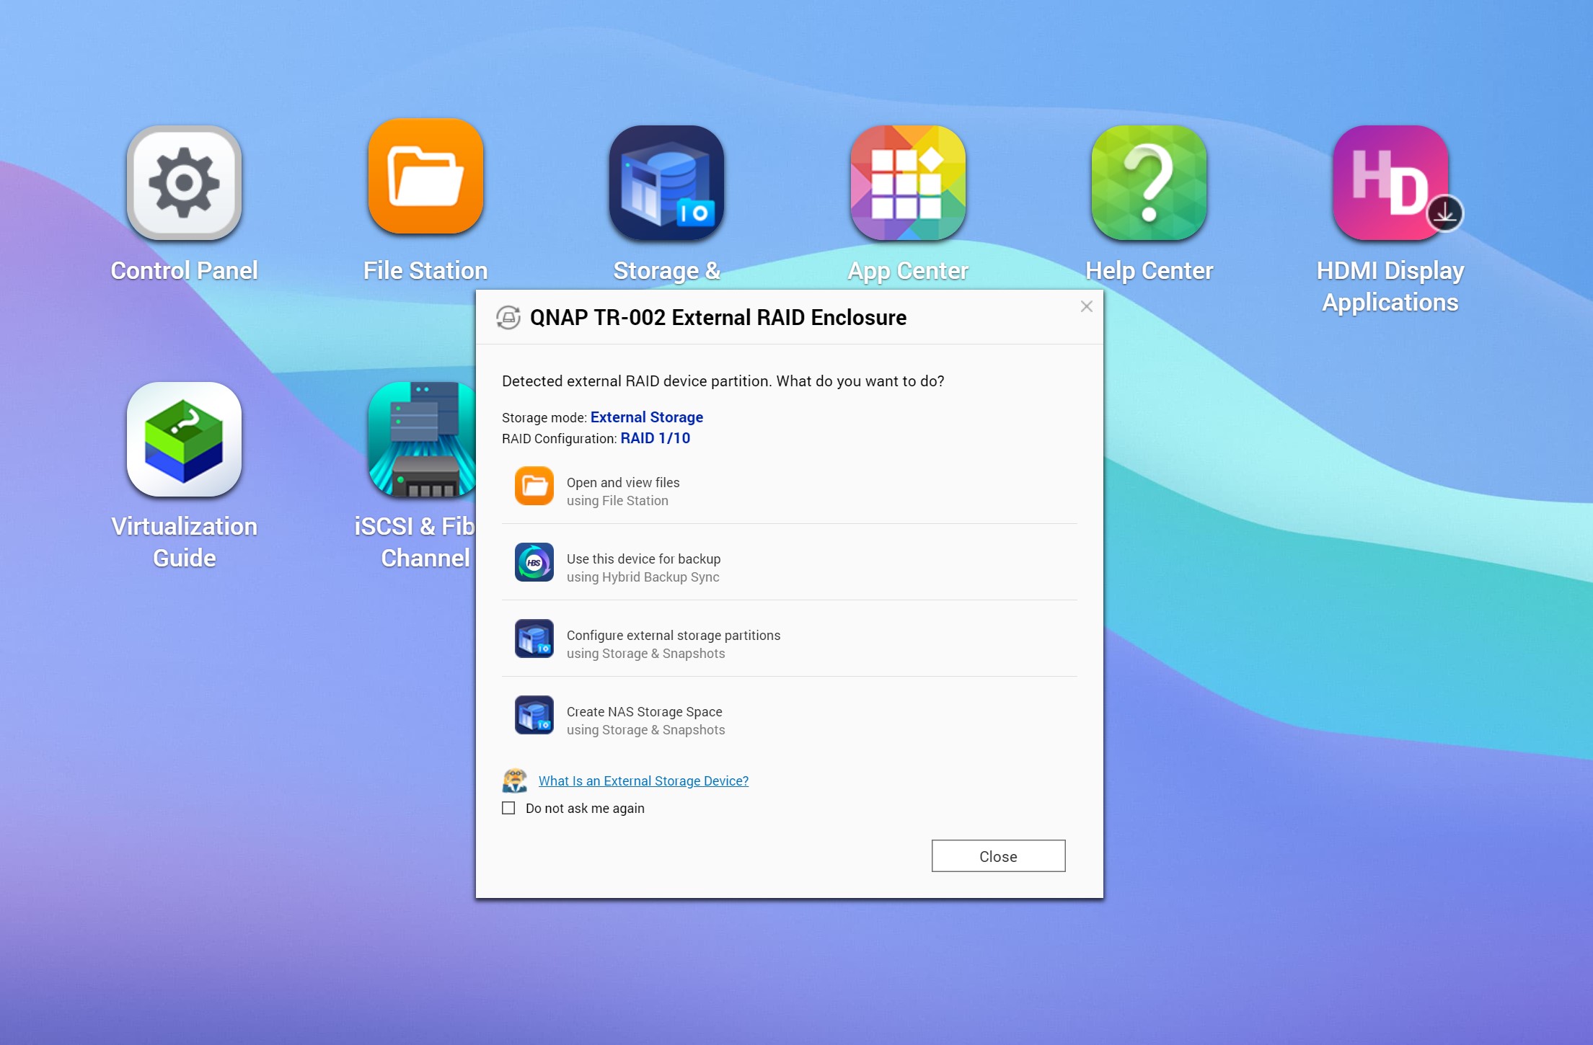Open HDMI Display Applications icon
1593x1045 pixels.
coord(1390,183)
